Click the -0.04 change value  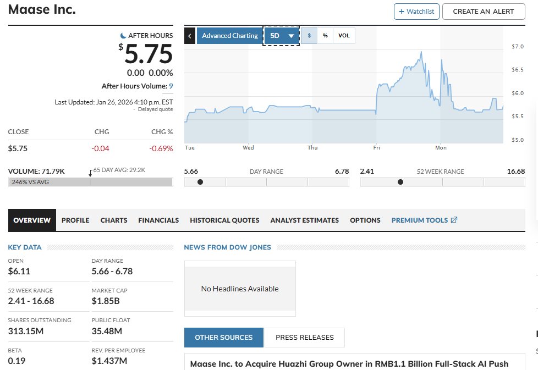(x=100, y=148)
